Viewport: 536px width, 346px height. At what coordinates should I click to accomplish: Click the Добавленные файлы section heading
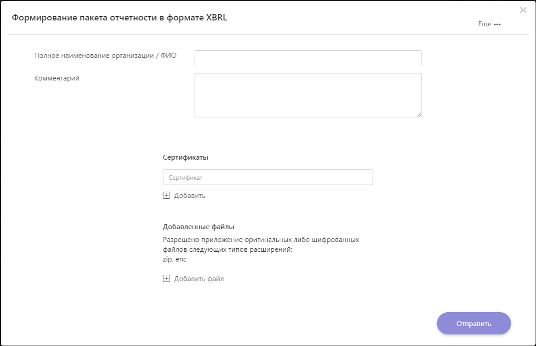coord(198,227)
